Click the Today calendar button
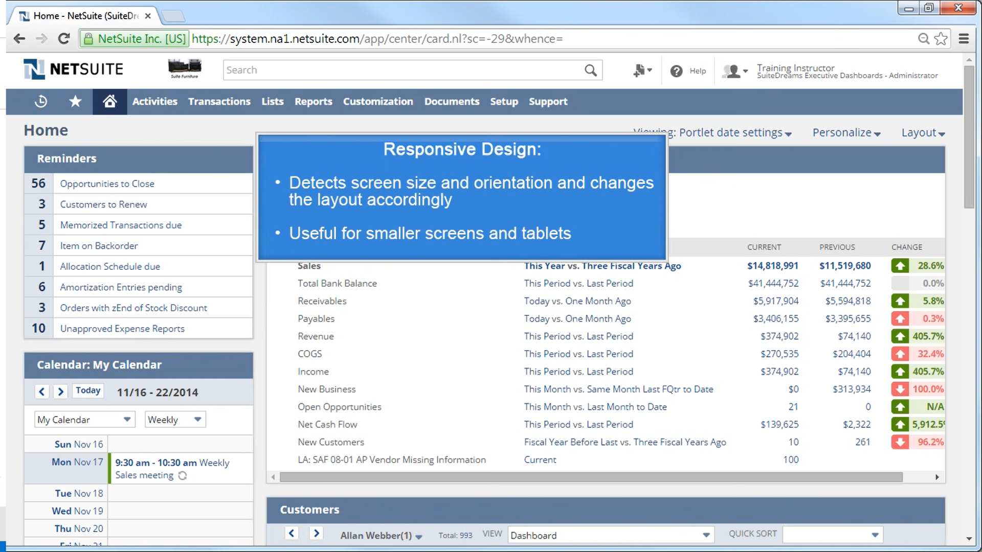 (88, 390)
